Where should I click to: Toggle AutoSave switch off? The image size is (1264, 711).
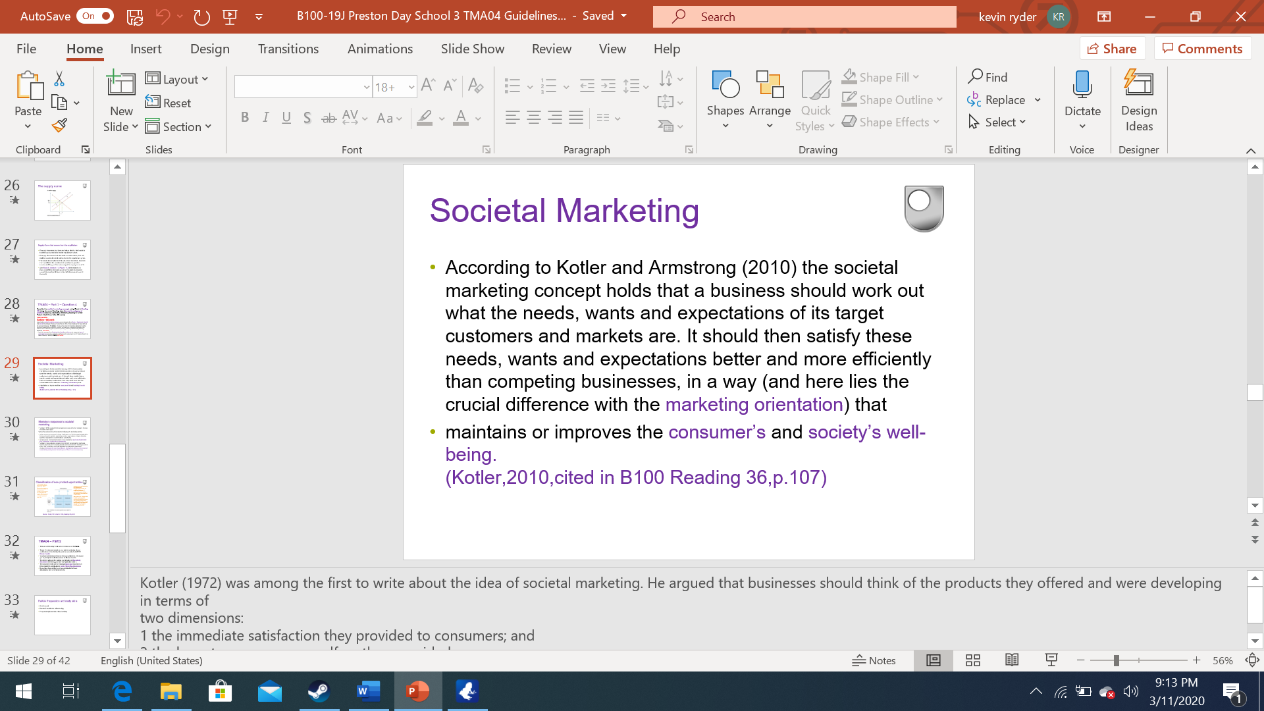(96, 16)
